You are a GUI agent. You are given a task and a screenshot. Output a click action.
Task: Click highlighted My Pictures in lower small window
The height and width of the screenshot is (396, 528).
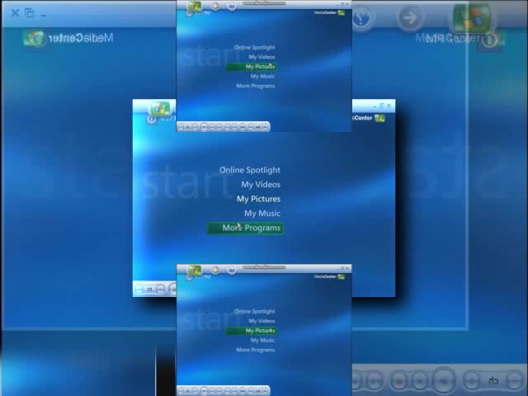[251, 331]
